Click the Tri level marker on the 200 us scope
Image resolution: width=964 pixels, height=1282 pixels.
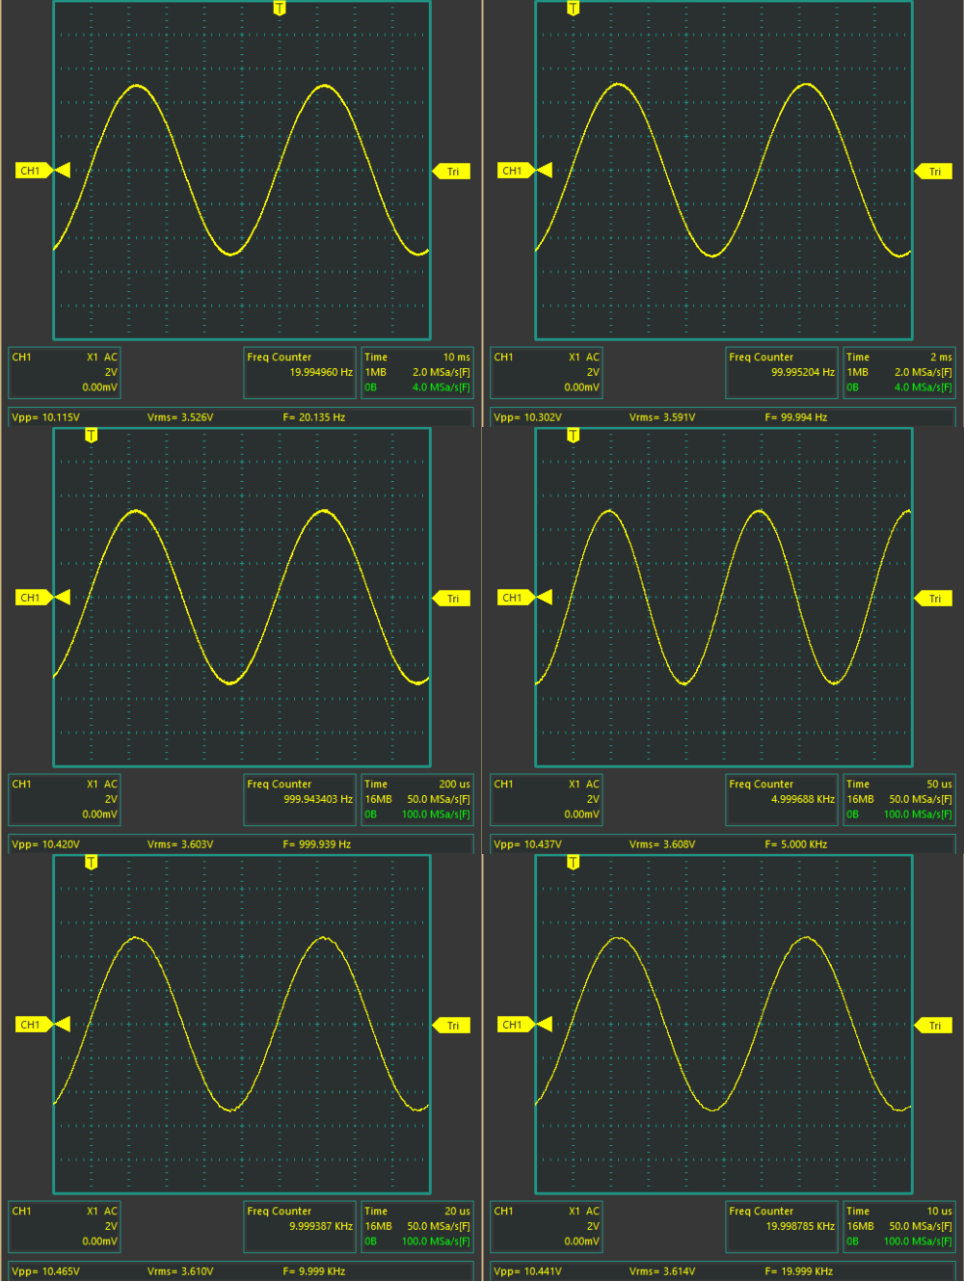tap(451, 599)
